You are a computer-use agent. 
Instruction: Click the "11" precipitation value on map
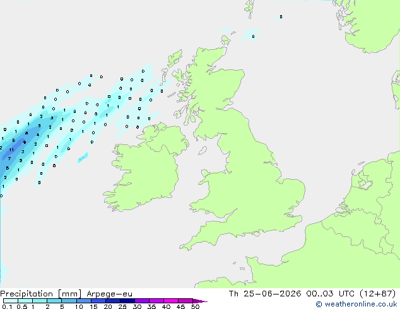tap(11, 150)
